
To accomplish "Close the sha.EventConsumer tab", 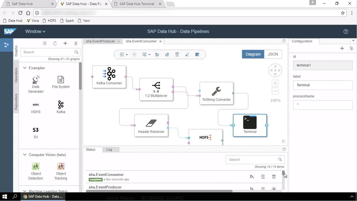I will pos(160,41).
